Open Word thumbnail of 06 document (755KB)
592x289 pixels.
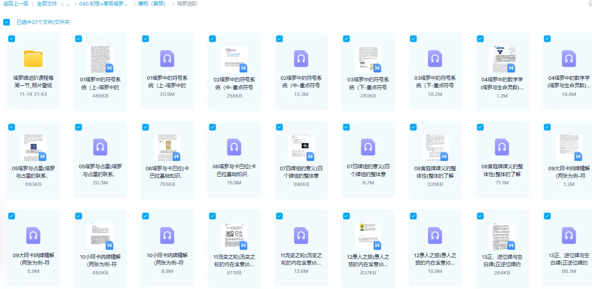click(x=167, y=148)
